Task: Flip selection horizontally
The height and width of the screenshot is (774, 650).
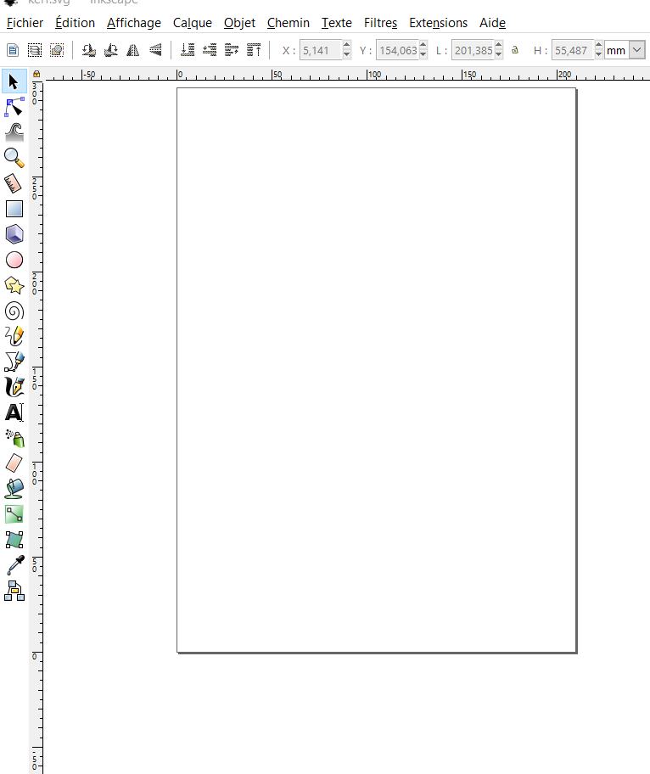Action: (x=133, y=50)
